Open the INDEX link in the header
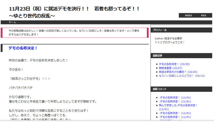The image size is (214, 122). point(189,15)
